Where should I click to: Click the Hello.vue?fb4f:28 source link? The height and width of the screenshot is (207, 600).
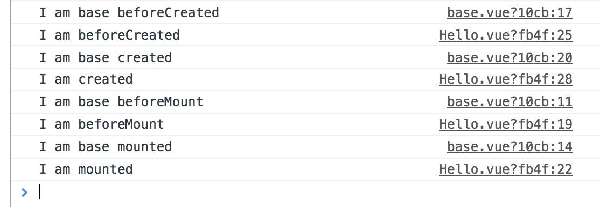point(506,79)
